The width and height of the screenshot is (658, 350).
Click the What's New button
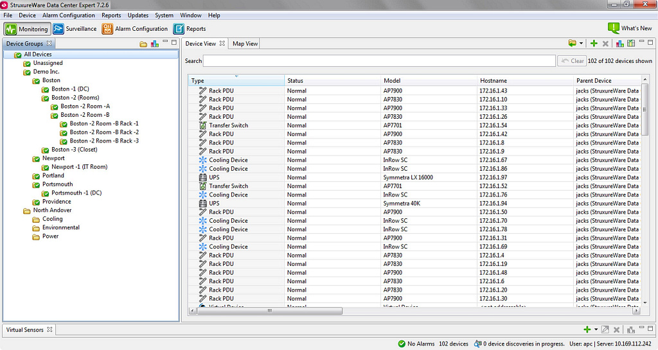[x=630, y=28]
